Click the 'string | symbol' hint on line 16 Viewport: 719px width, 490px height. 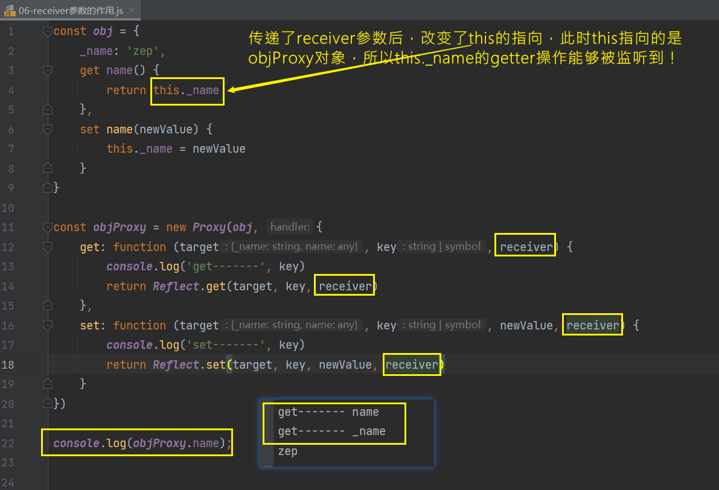click(x=441, y=325)
